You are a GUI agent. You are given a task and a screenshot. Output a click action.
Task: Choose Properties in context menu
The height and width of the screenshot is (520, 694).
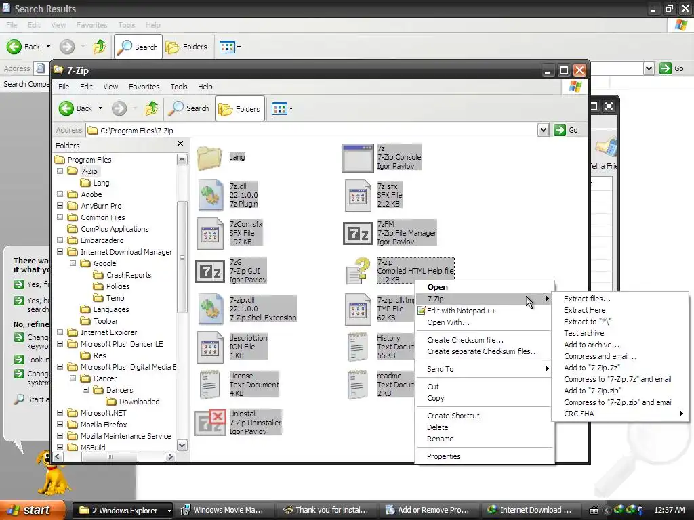[x=484, y=456]
